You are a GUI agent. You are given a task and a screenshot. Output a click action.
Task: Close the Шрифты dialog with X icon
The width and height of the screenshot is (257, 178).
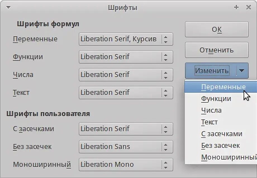tap(248, 8)
